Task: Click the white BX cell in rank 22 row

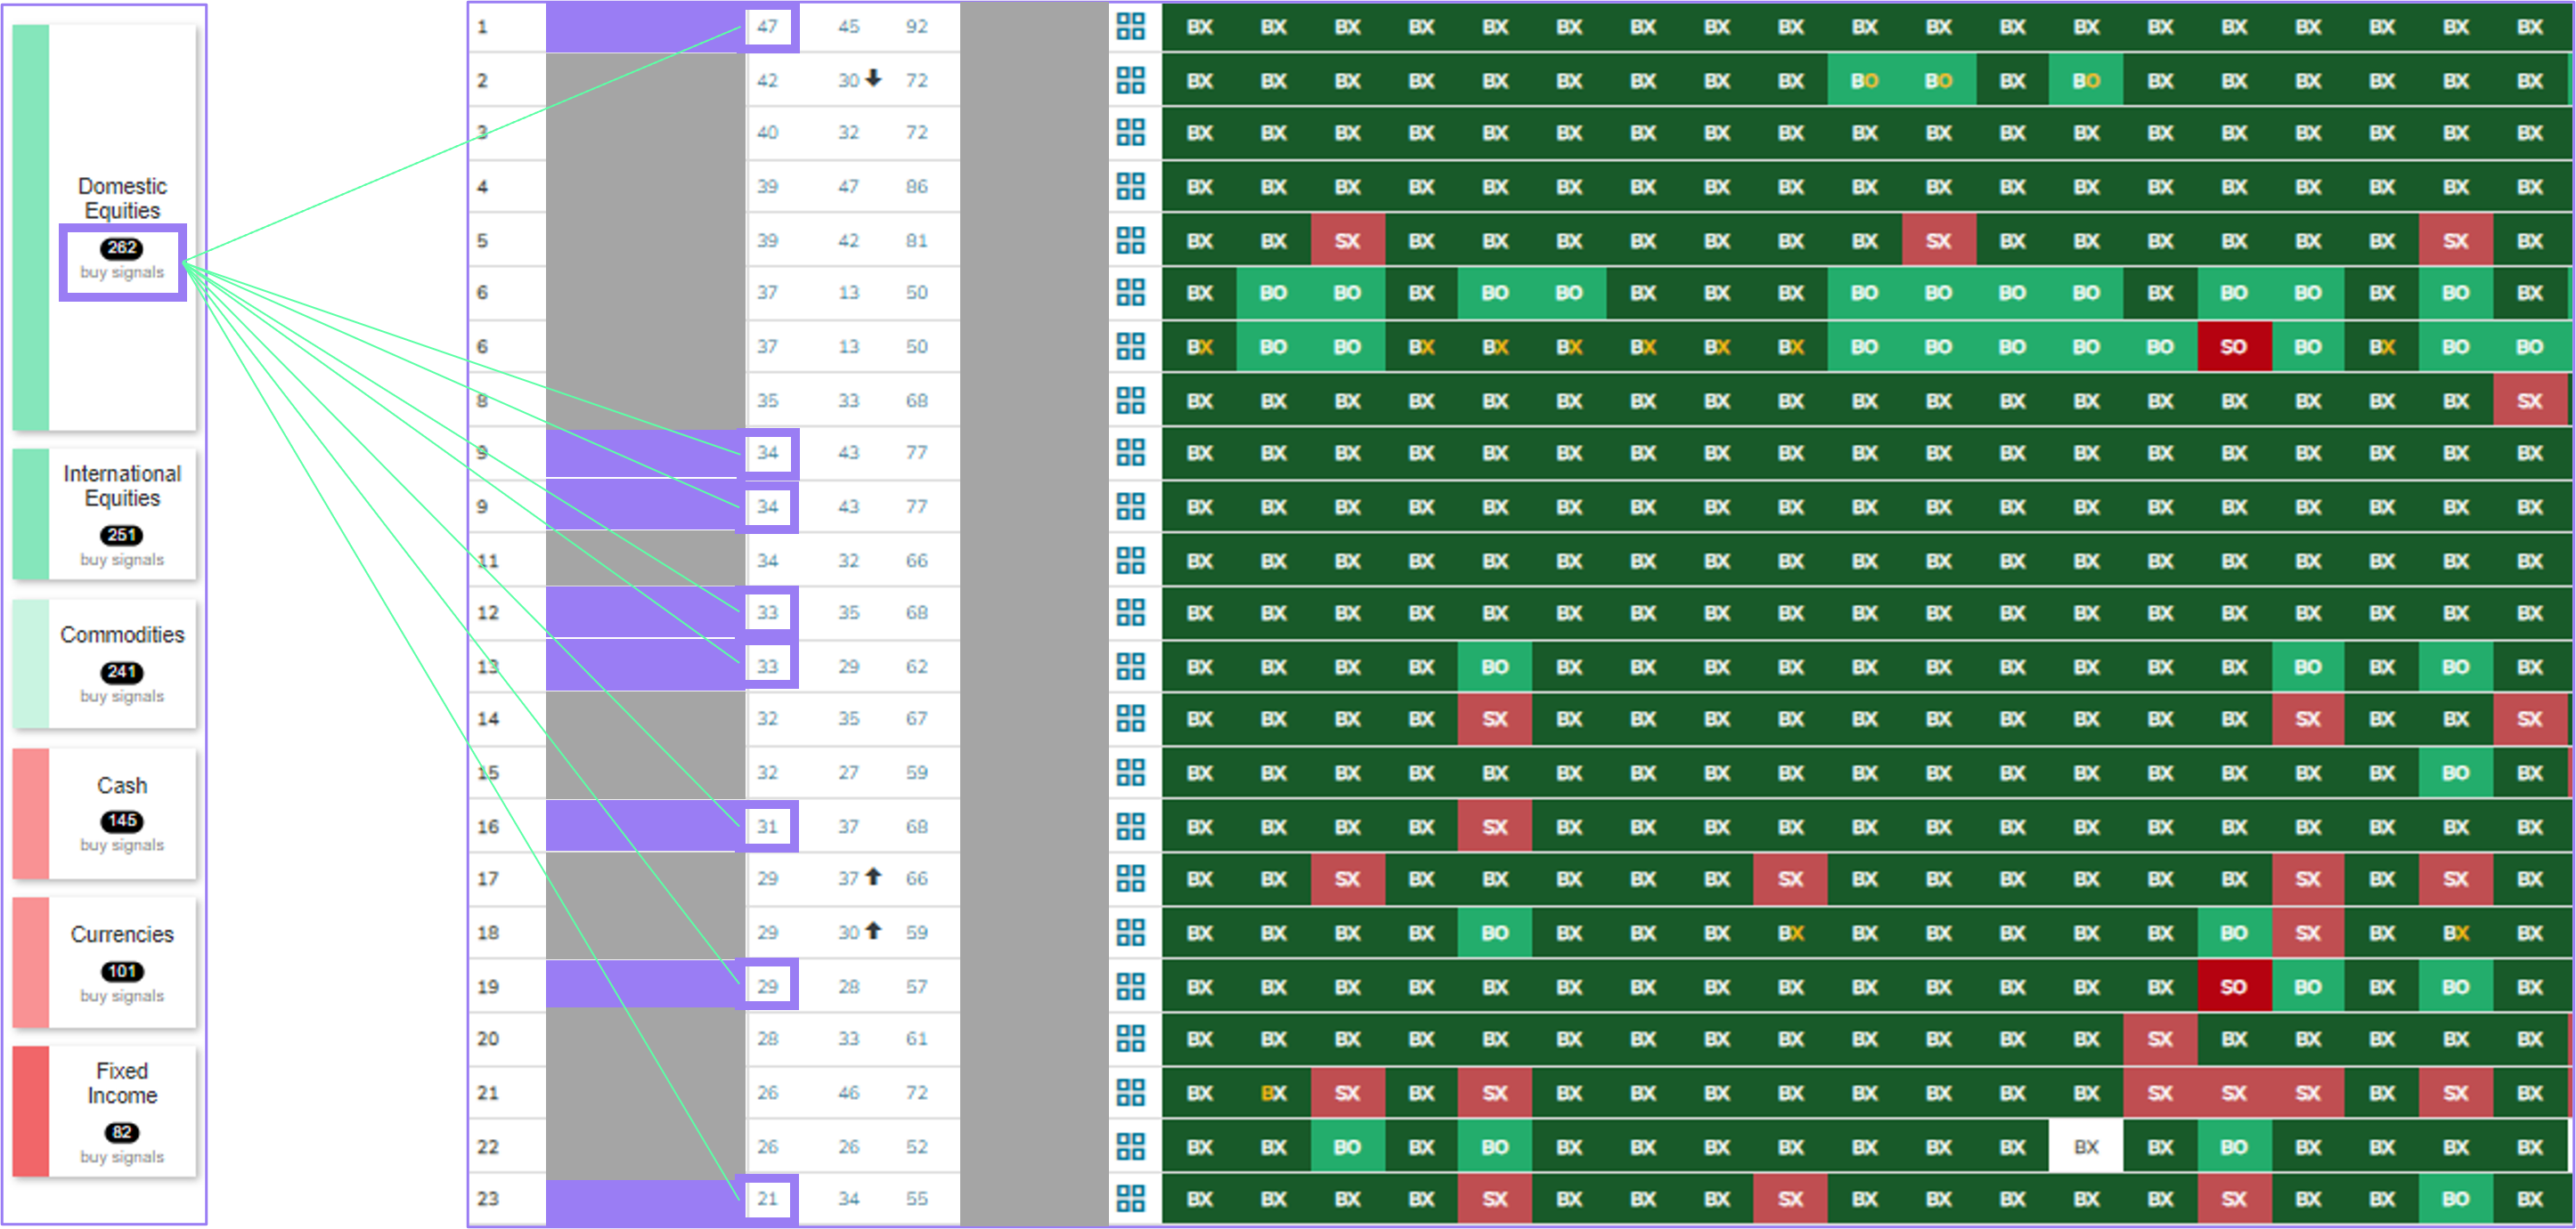Action: (x=2086, y=1147)
